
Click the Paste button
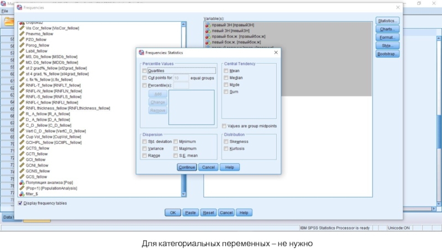[191, 212]
